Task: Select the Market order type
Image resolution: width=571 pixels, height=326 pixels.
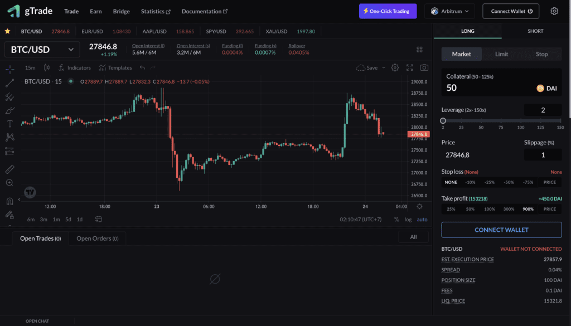Action: [461, 54]
